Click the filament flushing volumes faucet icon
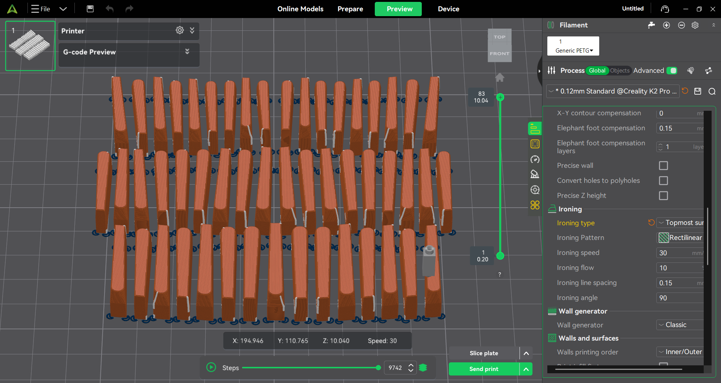The image size is (721, 383). click(x=651, y=25)
